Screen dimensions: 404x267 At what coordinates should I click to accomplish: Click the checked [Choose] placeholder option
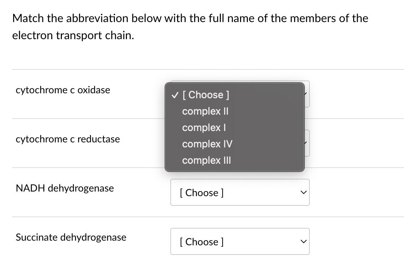206,95
